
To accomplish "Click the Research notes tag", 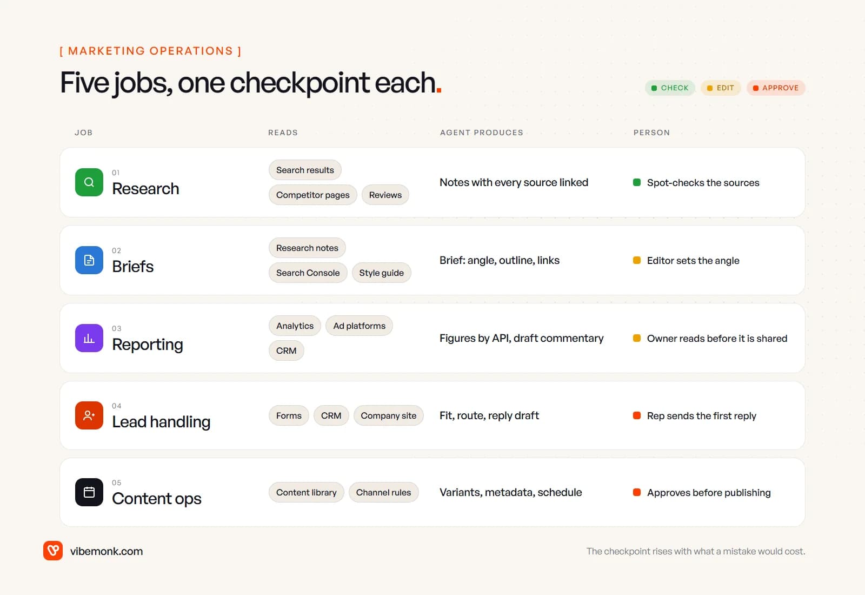I will point(307,248).
